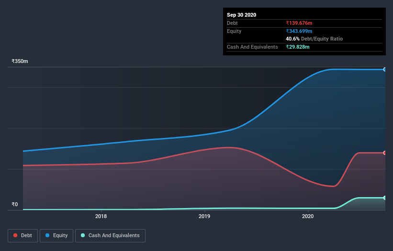Click the Cash And Equivalents tooltip label
This screenshot has height=251, width=393.
252,47
